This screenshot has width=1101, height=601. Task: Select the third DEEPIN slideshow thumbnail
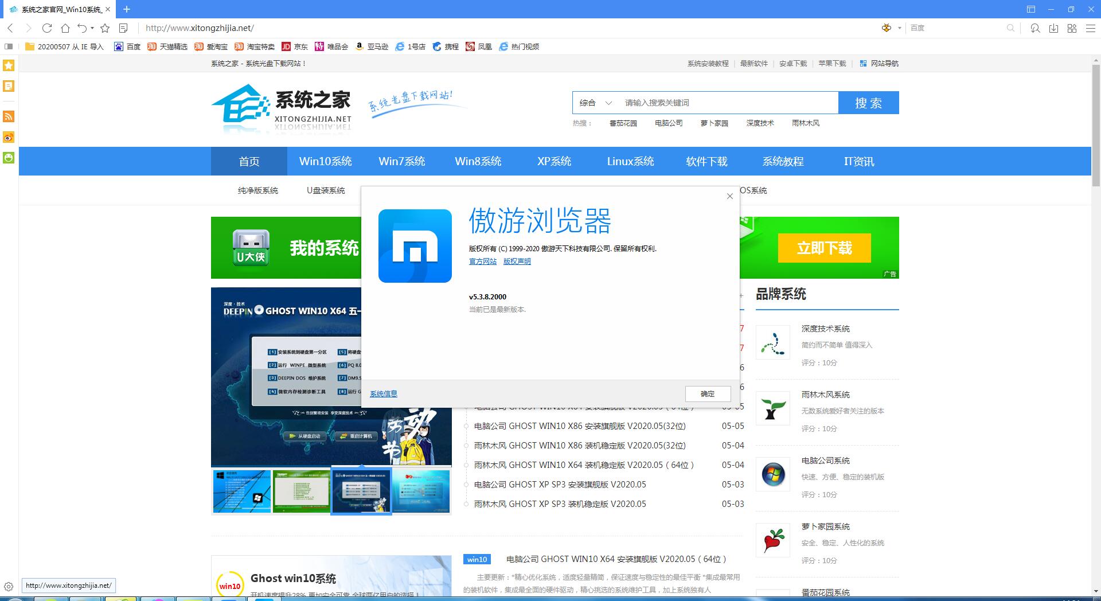tap(361, 491)
